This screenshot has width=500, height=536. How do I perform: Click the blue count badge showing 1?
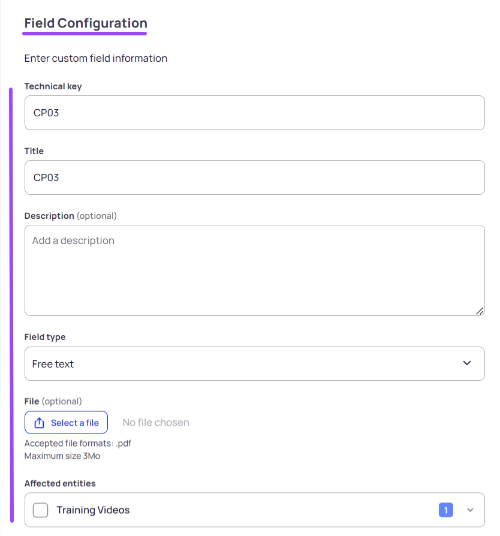point(445,510)
